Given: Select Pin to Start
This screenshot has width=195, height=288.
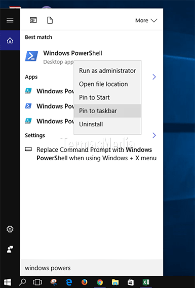Looking at the screenshot, I should (x=107, y=97).
